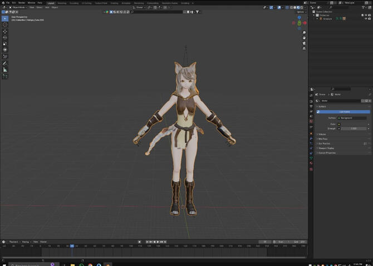Expand the Armature tree item

(x=317, y=19)
